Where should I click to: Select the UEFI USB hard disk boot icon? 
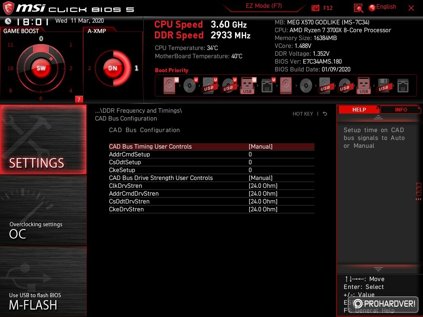click(210, 85)
